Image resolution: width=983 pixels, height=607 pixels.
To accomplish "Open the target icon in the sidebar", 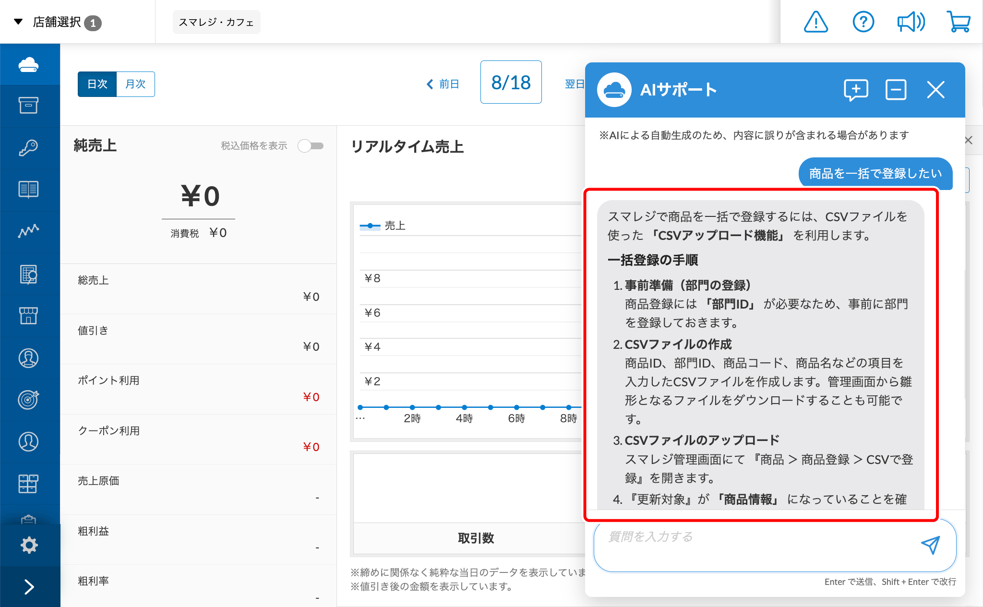I will (x=29, y=400).
